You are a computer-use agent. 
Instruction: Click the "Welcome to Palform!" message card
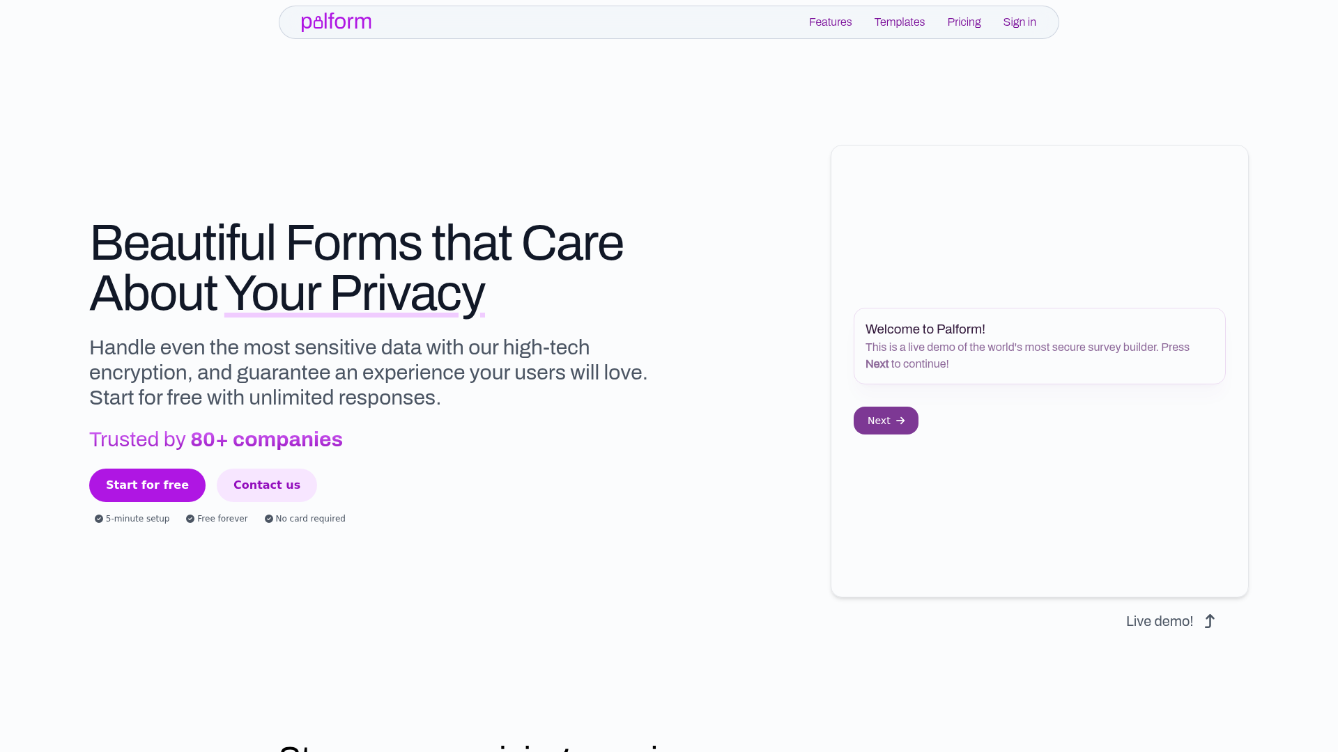1039,346
